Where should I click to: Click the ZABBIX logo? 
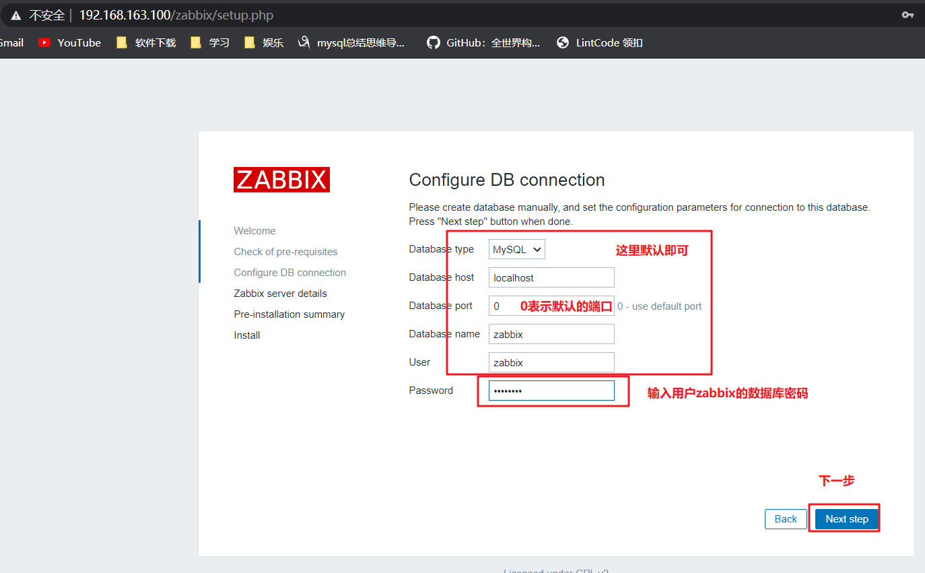click(281, 179)
